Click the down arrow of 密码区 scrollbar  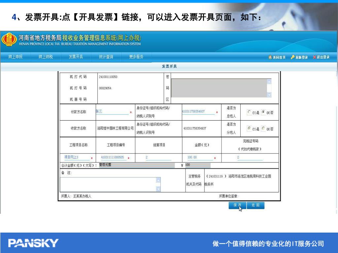269,95
